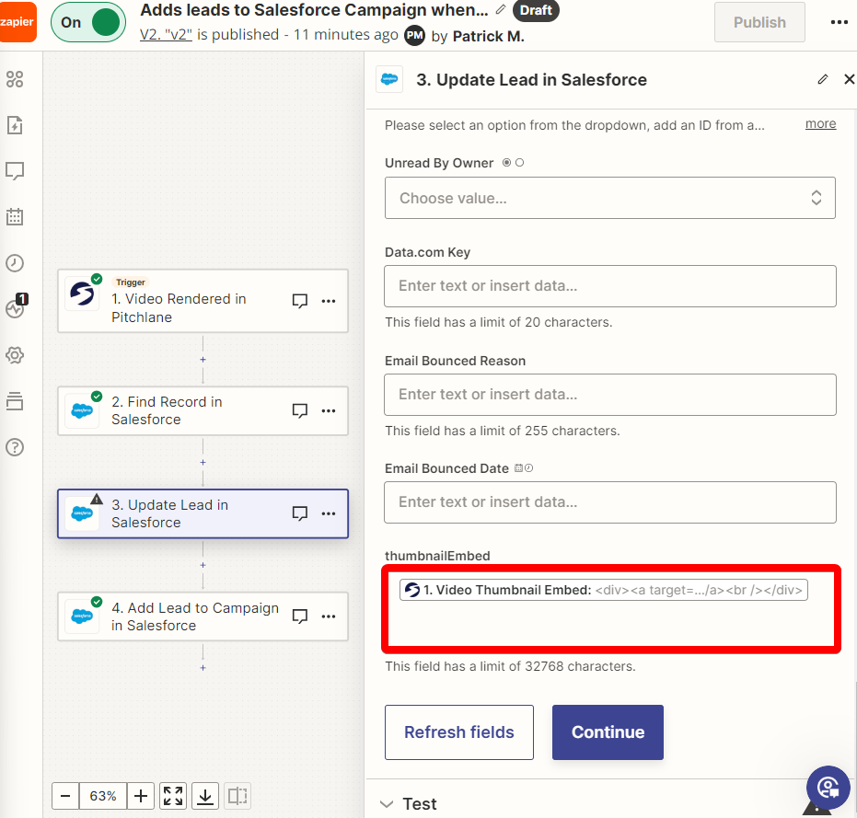Fit canvas to view with expand icon
Screen dimensions: 857x818
(x=173, y=796)
